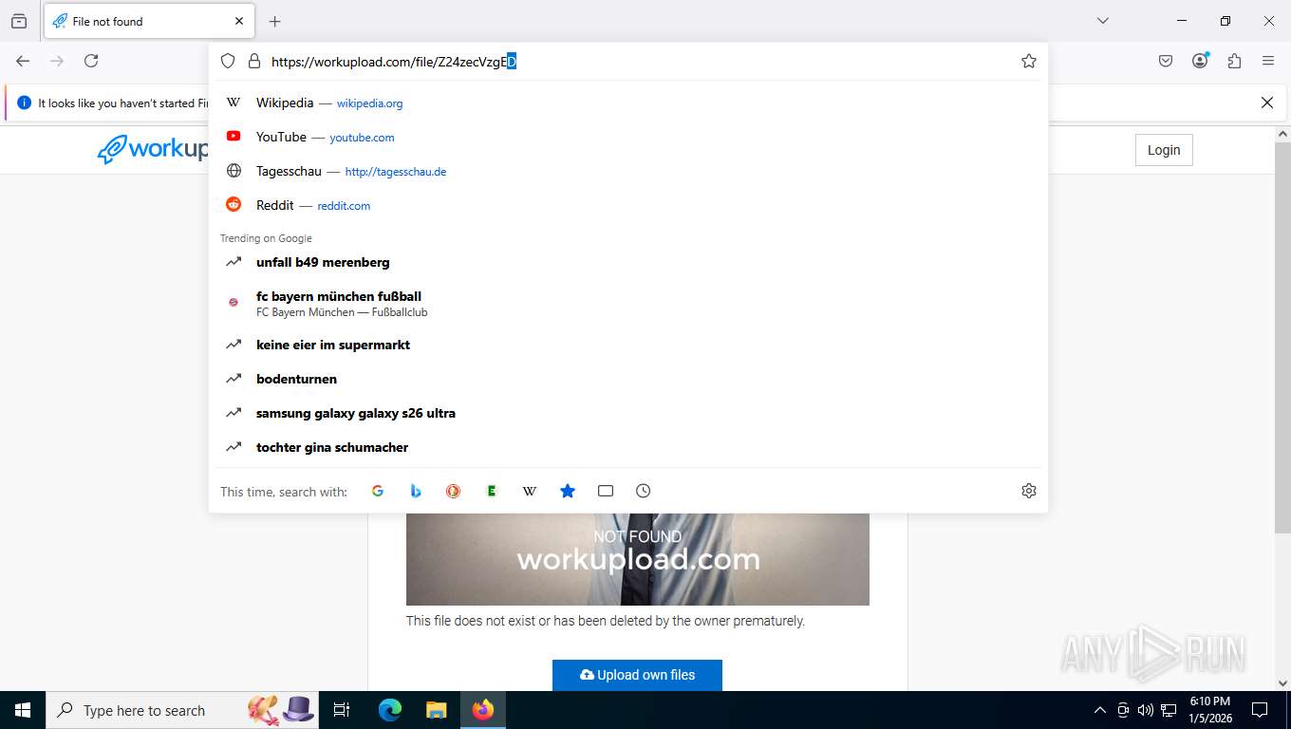This screenshot has height=729, width=1291.
Task: Go forward one page
Action: [x=57, y=61]
